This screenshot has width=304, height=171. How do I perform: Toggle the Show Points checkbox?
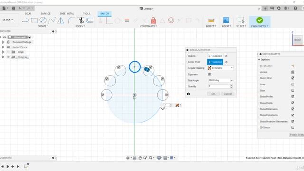click(293, 103)
